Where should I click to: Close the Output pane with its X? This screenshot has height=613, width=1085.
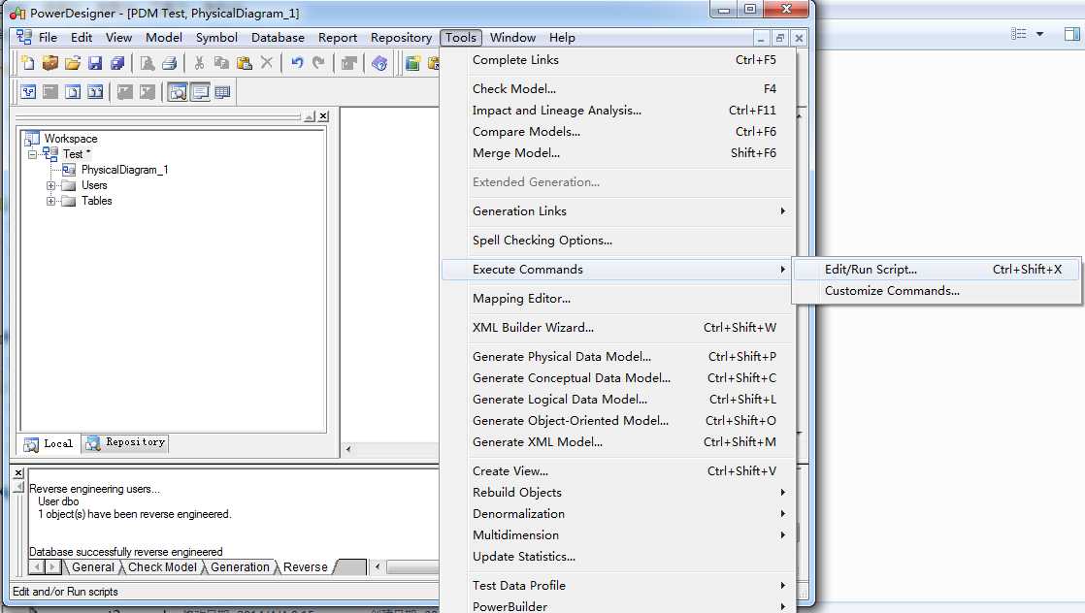click(x=18, y=473)
